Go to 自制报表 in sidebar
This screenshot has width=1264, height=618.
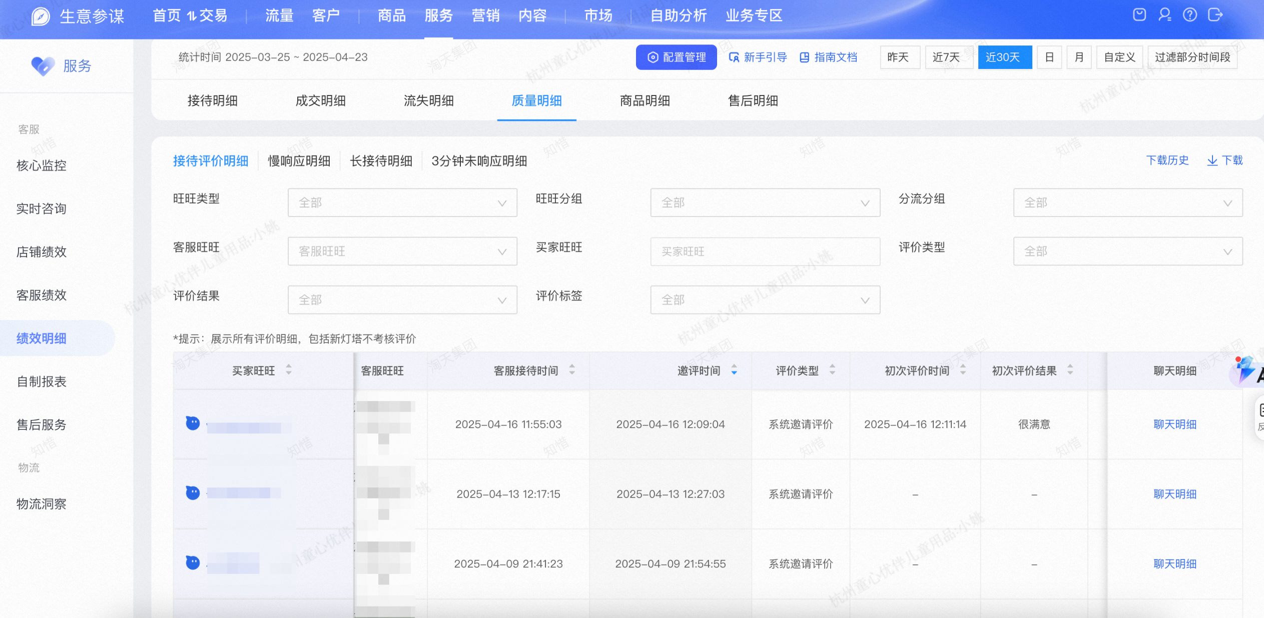[x=42, y=381]
